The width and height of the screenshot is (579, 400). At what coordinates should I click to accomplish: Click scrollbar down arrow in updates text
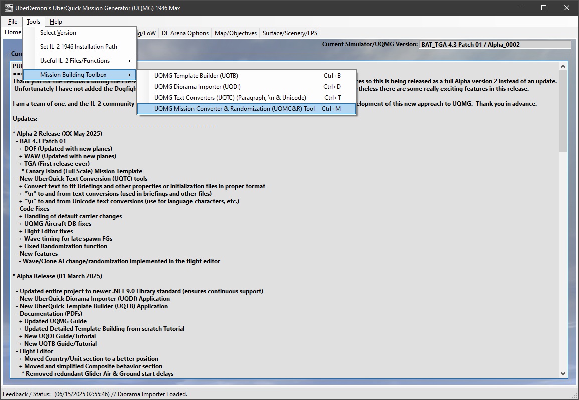563,374
